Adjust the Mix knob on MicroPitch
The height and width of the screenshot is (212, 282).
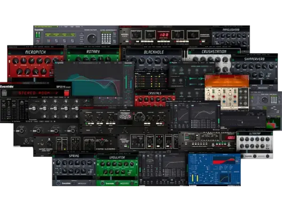15,61
